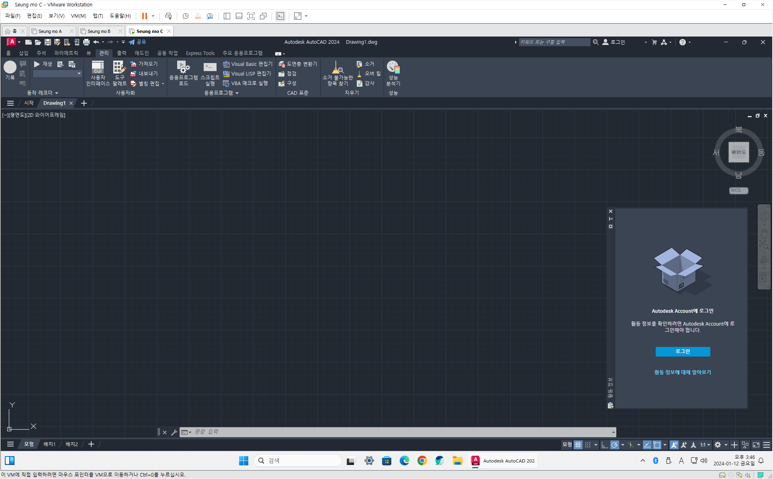
Task: Open the Layout1 (배치1) tab
Action: point(49,444)
